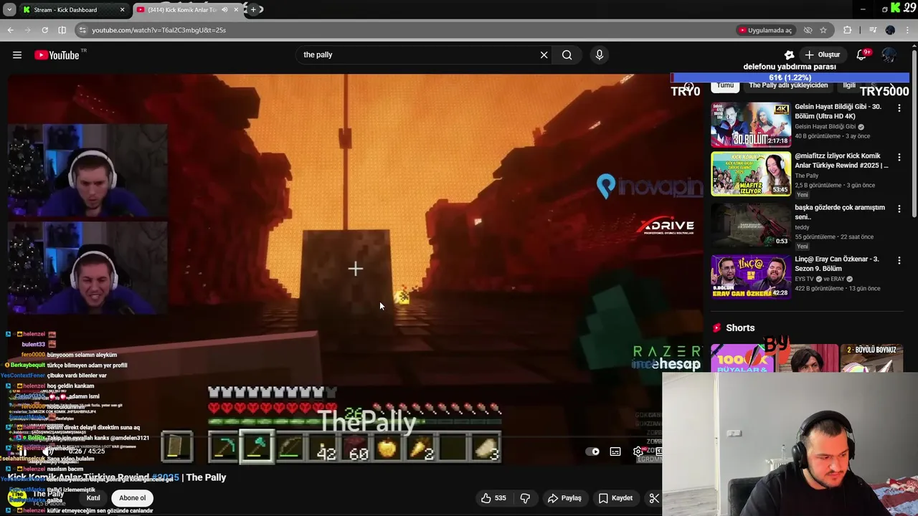
Task: Open the browser media controls icon
Action: click(872, 30)
